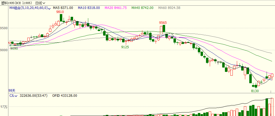The image size is (275, 116).
Task: Click the 17万 volume axis label
Action: [4, 107]
